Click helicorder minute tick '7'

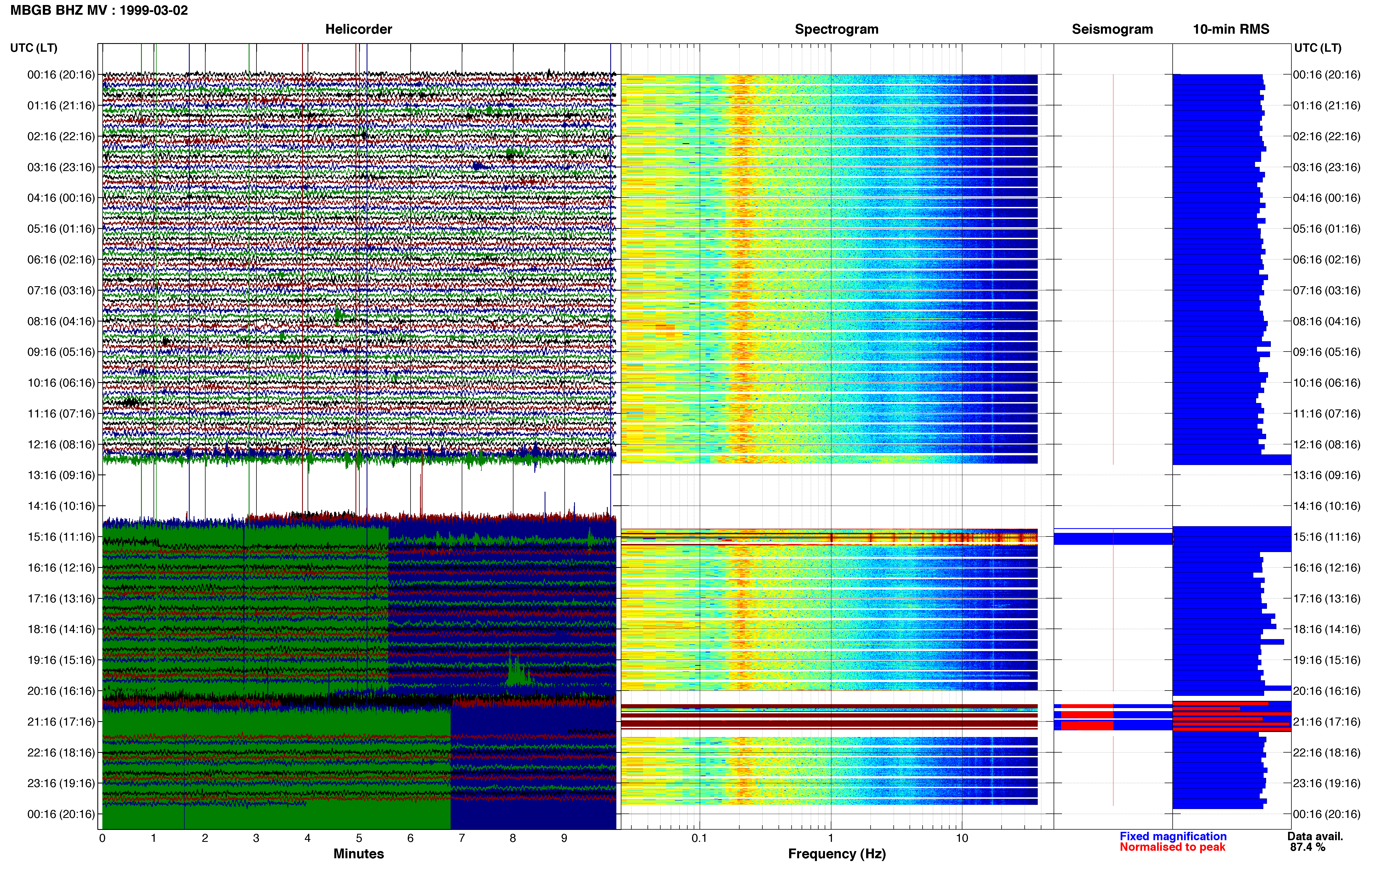(462, 838)
